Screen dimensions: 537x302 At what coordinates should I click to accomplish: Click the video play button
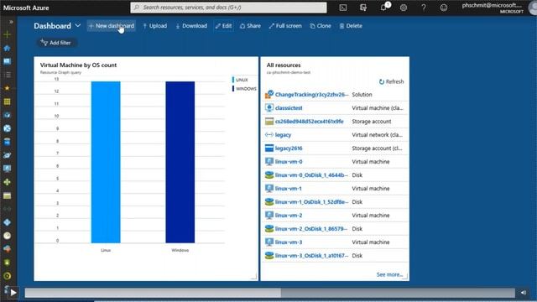tap(13, 293)
